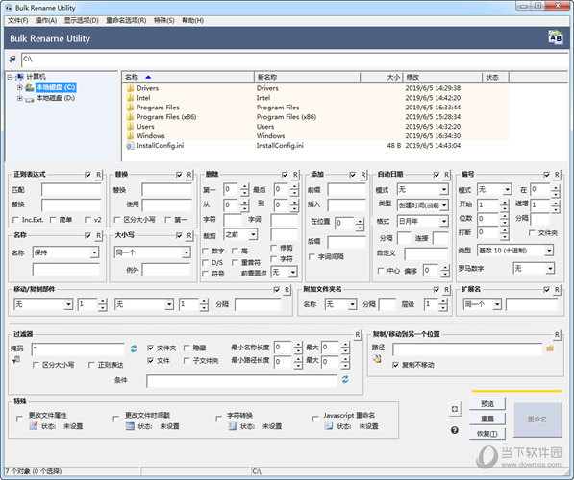Expand local disk C: tree node
The width and height of the screenshot is (574, 480).
19,87
